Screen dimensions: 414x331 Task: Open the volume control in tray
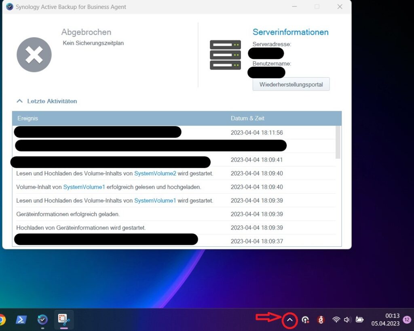pyautogui.click(x=347, y=320)
